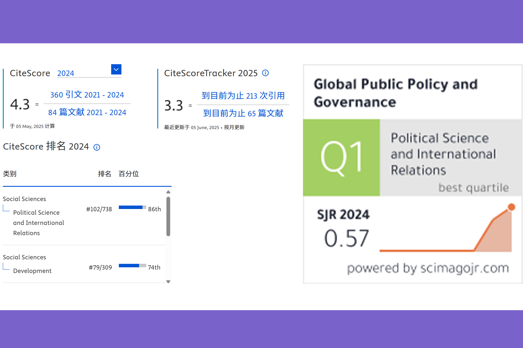Click the 86th percentile progress bar

pos(132,207)
